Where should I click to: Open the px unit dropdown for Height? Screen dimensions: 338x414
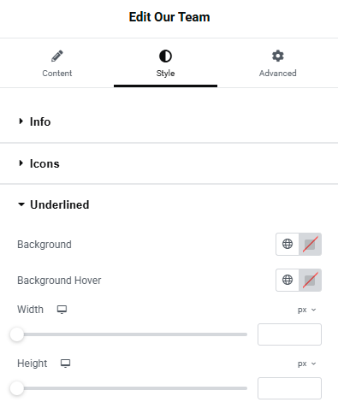click(x=307, y=364)
